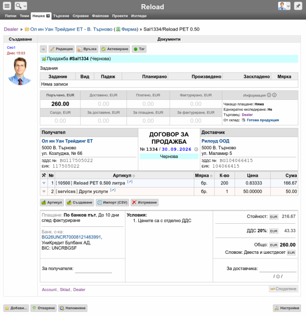Screen dimensions: 306x316
Task: Switch to the Папки tab
Action: [11, 16]
